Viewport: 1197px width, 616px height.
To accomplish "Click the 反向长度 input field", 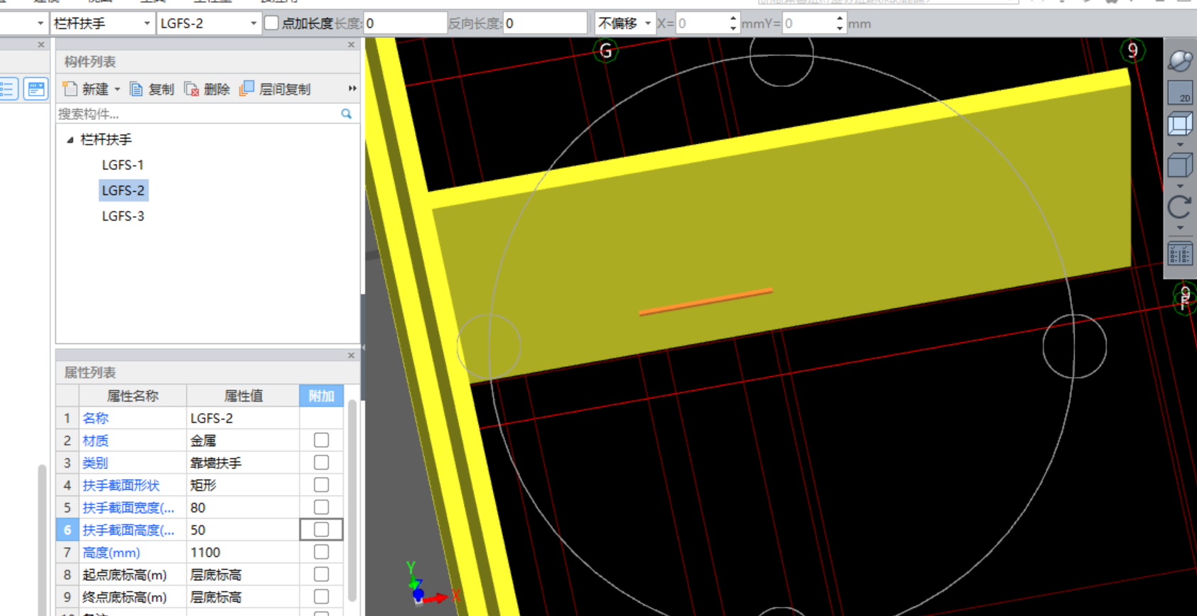I will 545,23.
